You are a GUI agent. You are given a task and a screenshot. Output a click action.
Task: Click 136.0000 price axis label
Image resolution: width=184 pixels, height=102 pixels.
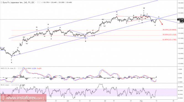tap(181, 3)
